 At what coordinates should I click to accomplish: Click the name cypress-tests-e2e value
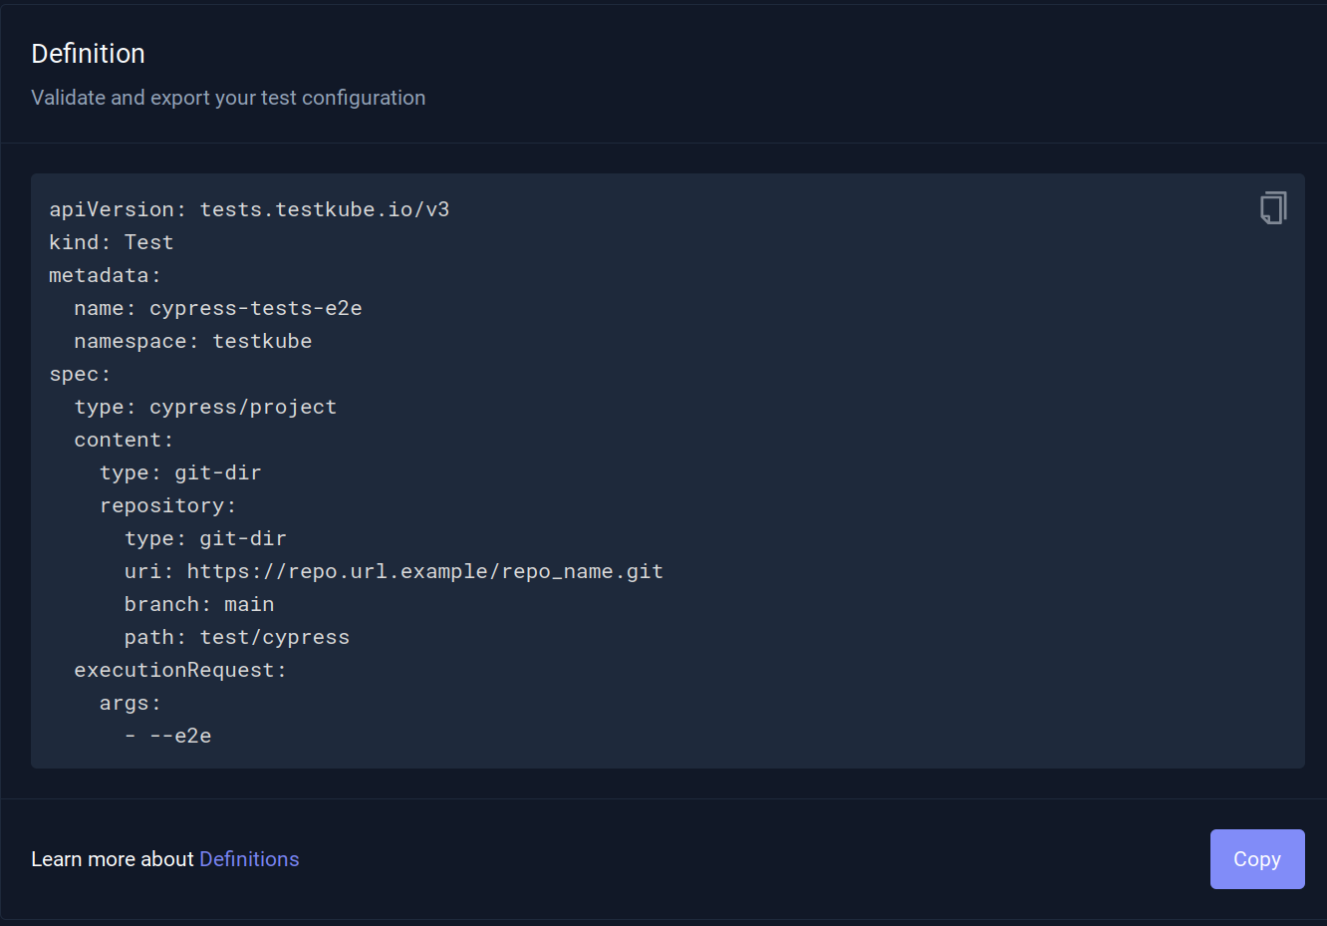pyautogui.click(x=255, y=308)
